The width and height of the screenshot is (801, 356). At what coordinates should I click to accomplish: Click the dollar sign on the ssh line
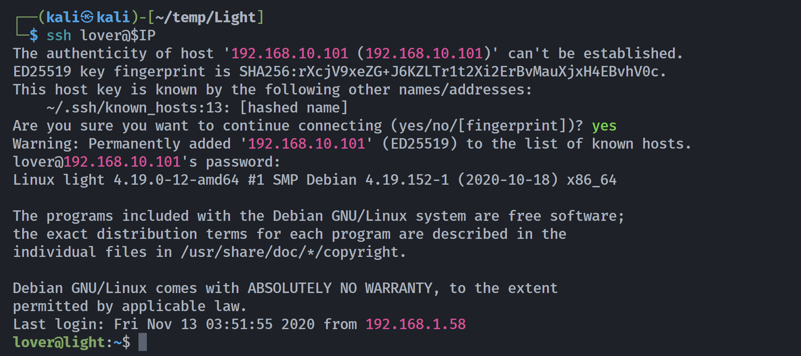coord(34,35)
